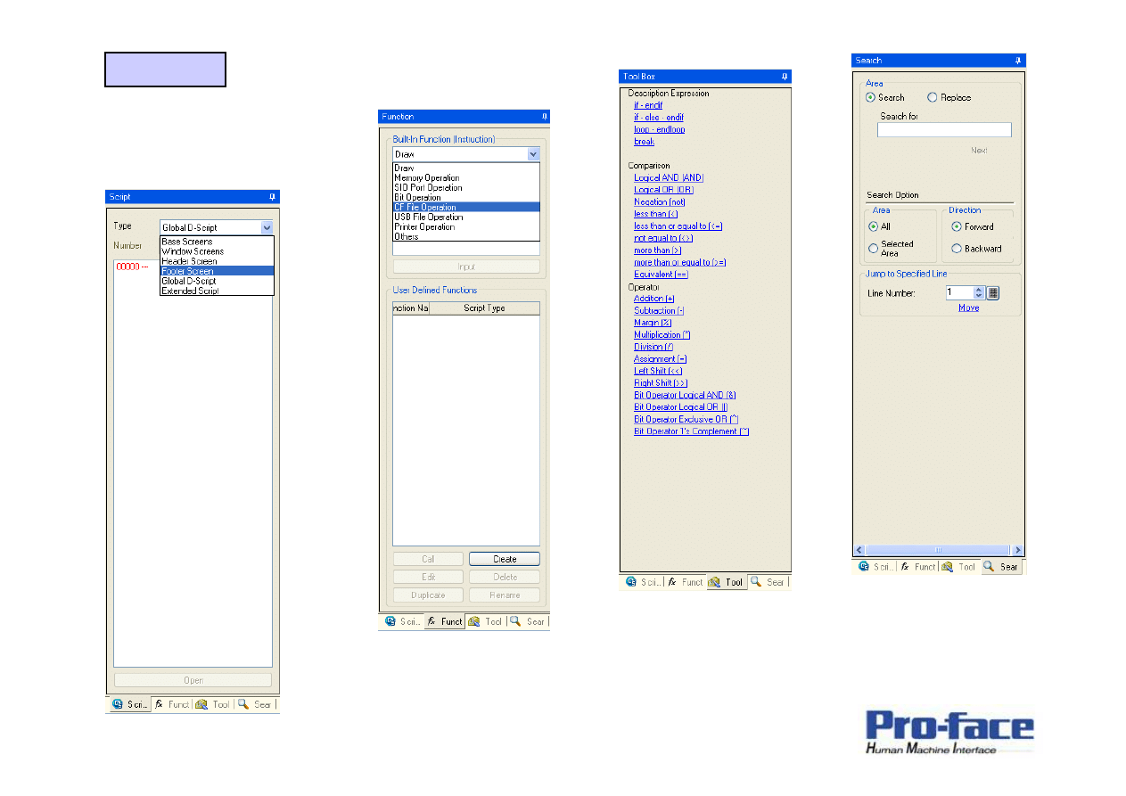The height and width of the screenshot is (796, 1126).
Task: Choose USB File Operation from function list
Action: (428, 217)
